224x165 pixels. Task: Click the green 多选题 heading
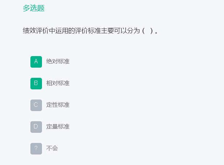(34, 8)
